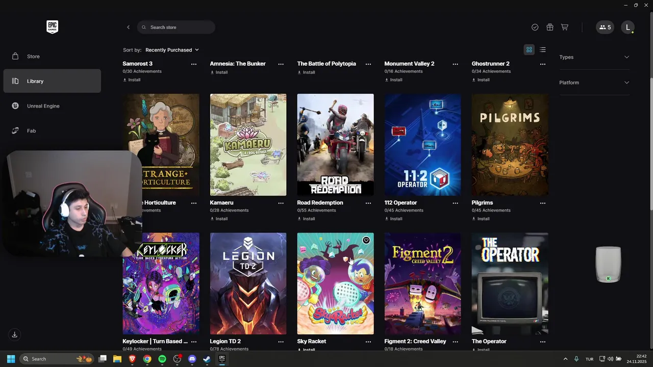
Task: Open options menu for Strange Horticulture
Action: (194, 203)
